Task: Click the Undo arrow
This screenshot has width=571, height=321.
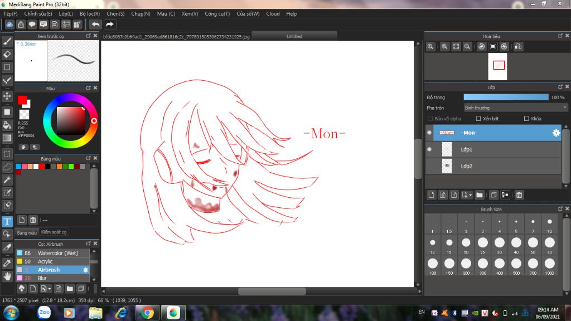Action: [95, 25]
